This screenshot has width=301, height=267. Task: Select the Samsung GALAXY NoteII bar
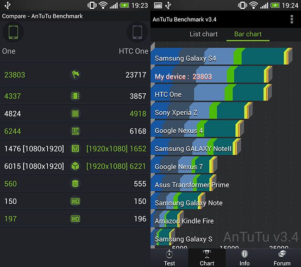coord(196,146)
